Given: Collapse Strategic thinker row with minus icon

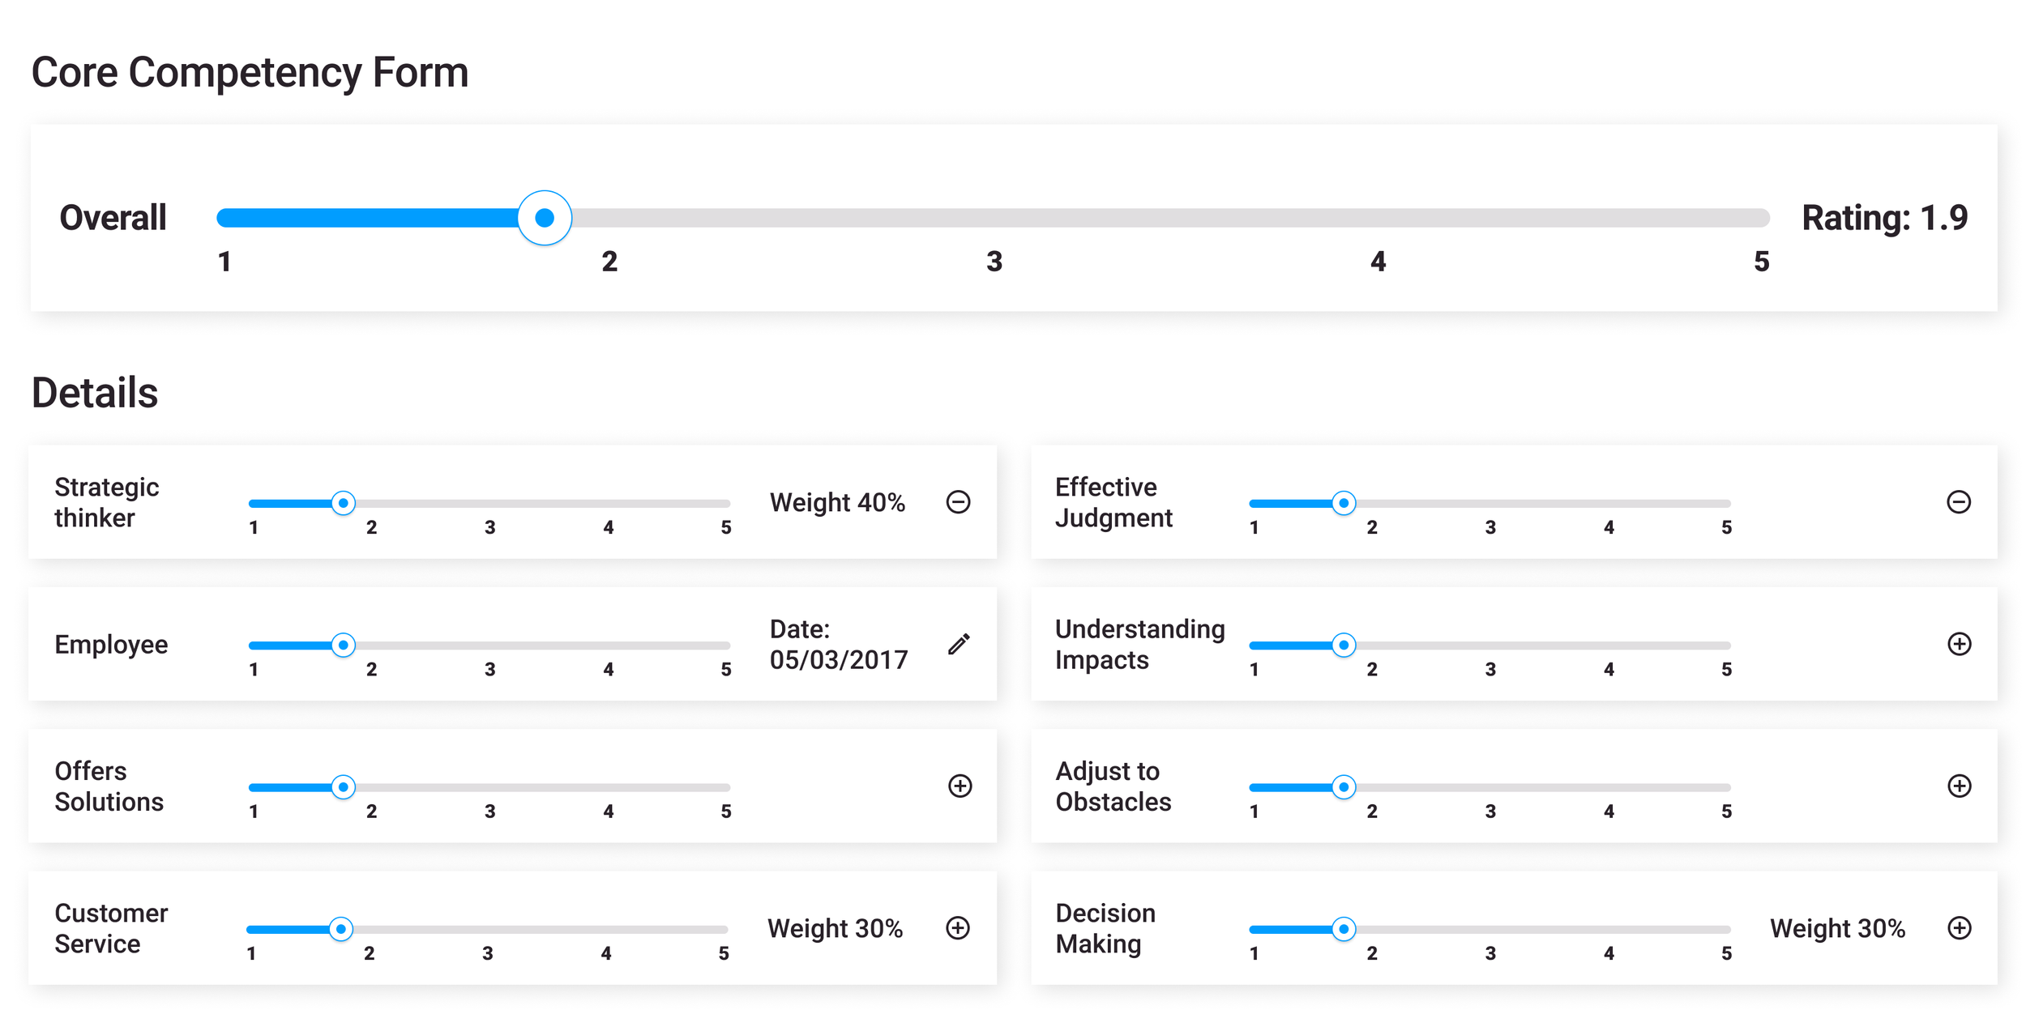Looking at the screenshot, I should (x=958, y=502).
